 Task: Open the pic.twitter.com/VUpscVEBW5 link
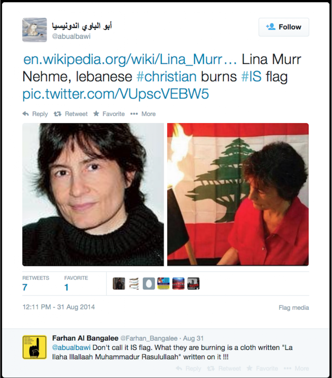pos(116,94)
